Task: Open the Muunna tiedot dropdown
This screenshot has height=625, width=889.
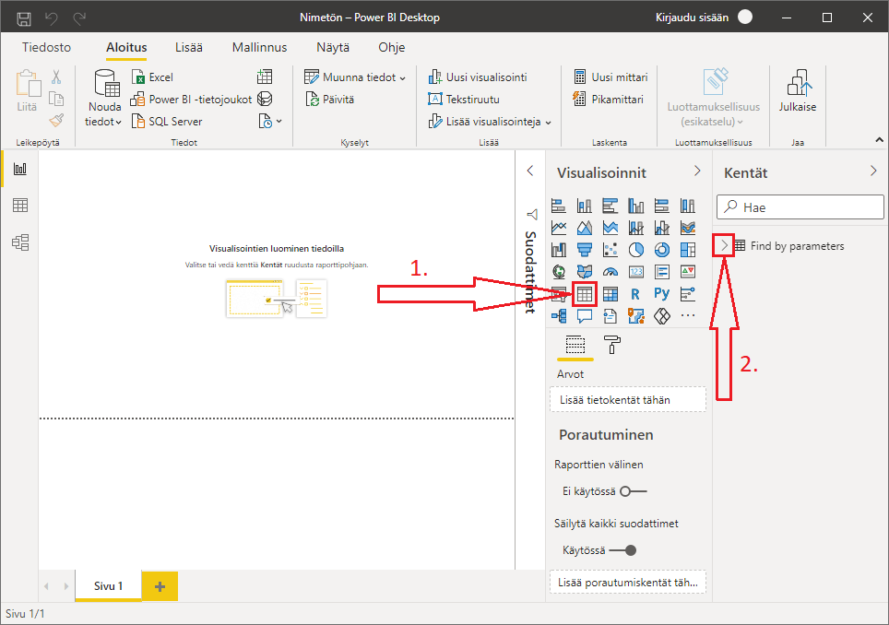Action: coord(356,77)
